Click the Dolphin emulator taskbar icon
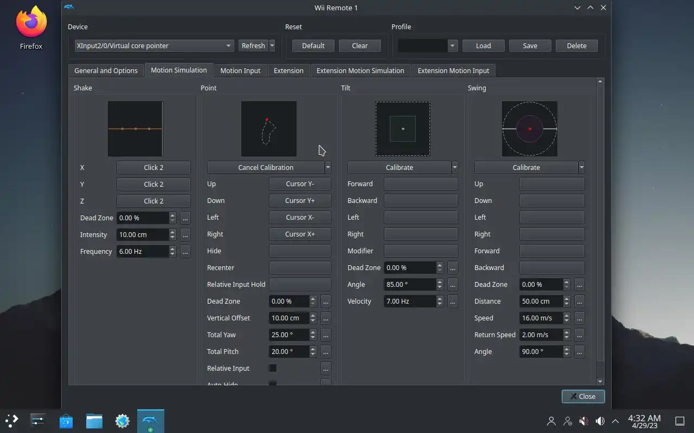This screenshot has height=433, width=694. click(x=150, y=421)
